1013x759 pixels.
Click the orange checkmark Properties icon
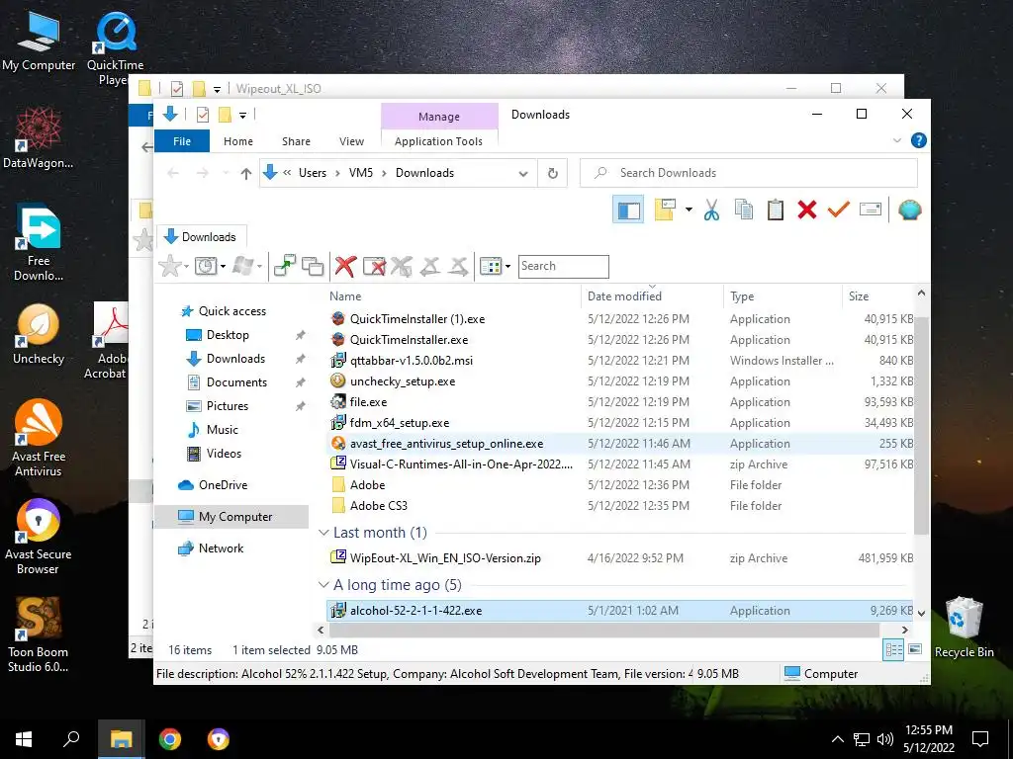(x=839, y=210)
